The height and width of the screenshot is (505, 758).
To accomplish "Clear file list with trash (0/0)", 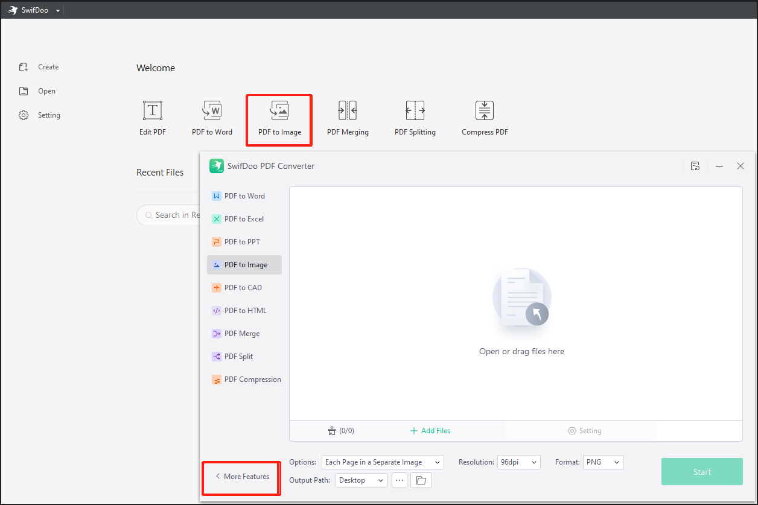I will click(x=341, y=431).
